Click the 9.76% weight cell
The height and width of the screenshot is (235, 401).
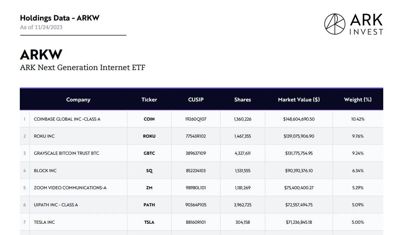pyautogui.click(x=358, y=136)
